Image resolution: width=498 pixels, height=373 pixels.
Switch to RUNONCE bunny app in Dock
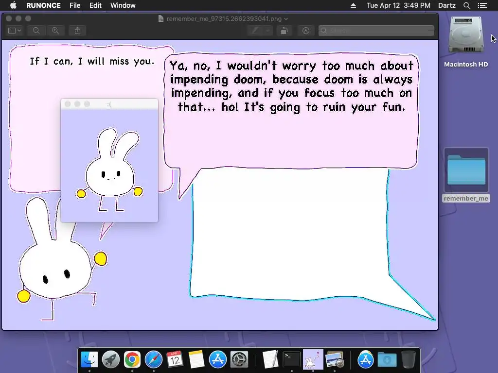click(313, 360)
